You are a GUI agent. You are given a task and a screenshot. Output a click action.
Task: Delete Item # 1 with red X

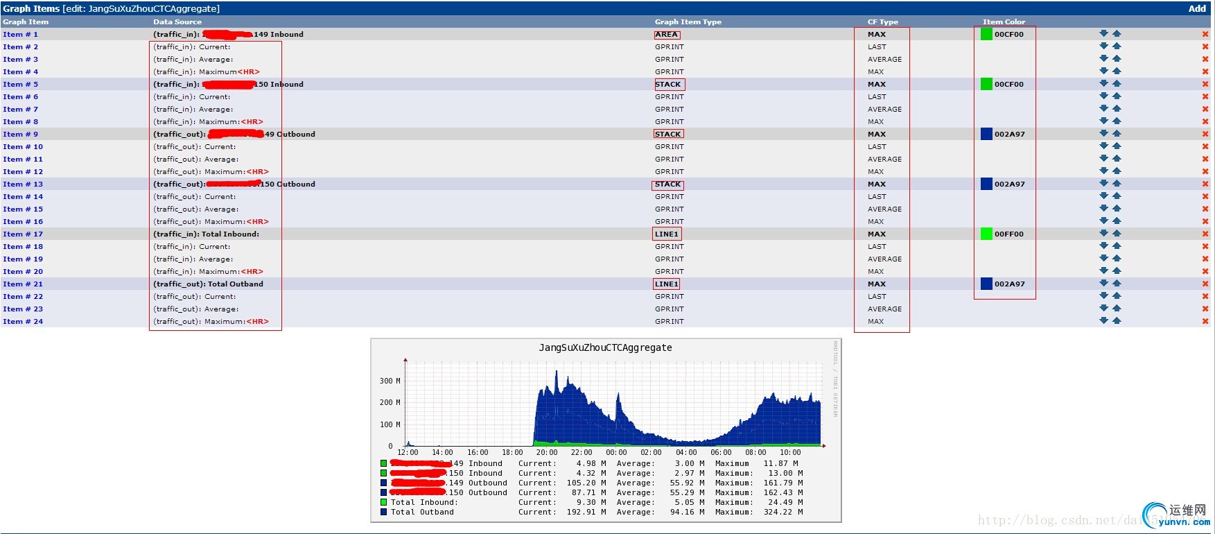click(x=1205, y=34)
